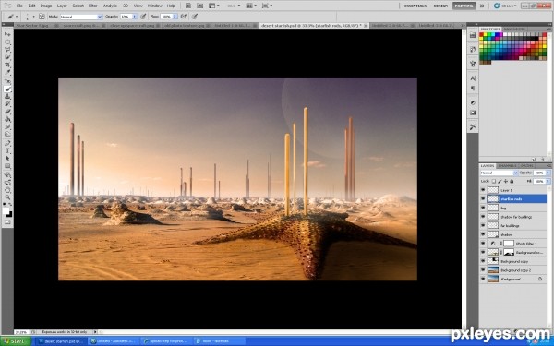Hide the shadow far buildings layer
Screen dimensions: 554x346
483,217
